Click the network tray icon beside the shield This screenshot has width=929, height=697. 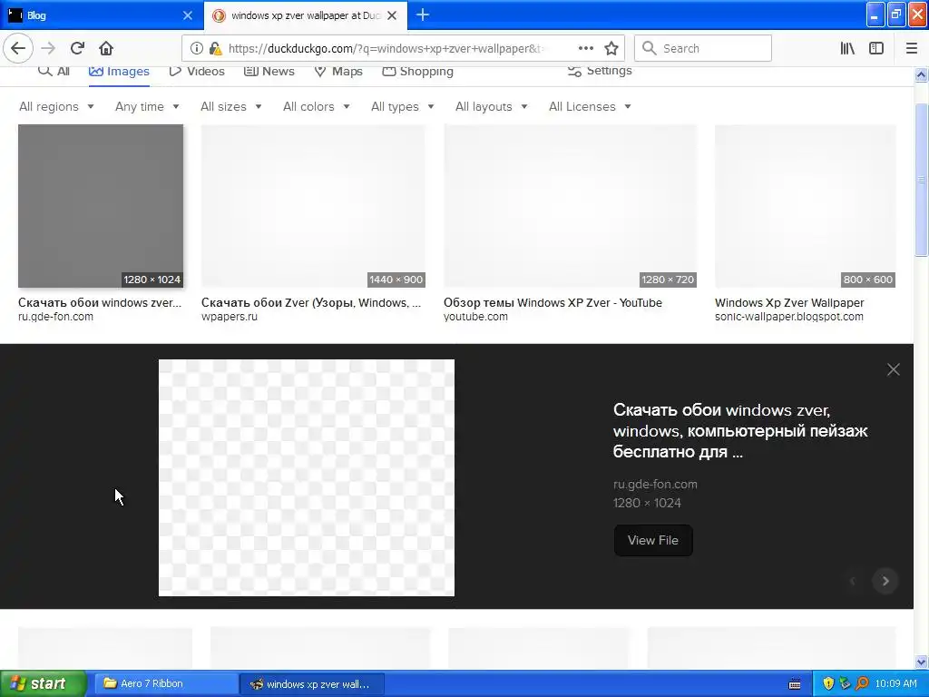coord(845,683)
